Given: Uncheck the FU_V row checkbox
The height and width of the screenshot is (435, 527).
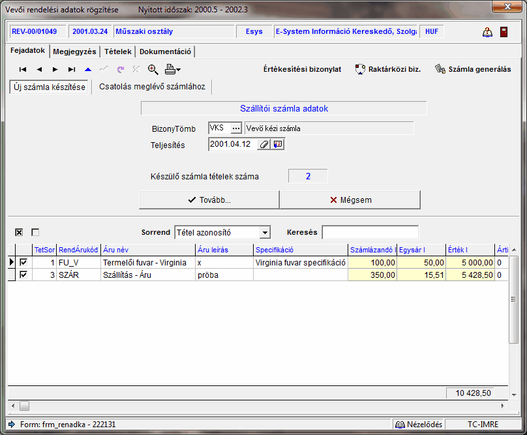Looking at the screenshot, I should pyautogui.click(x=23, y=262).
